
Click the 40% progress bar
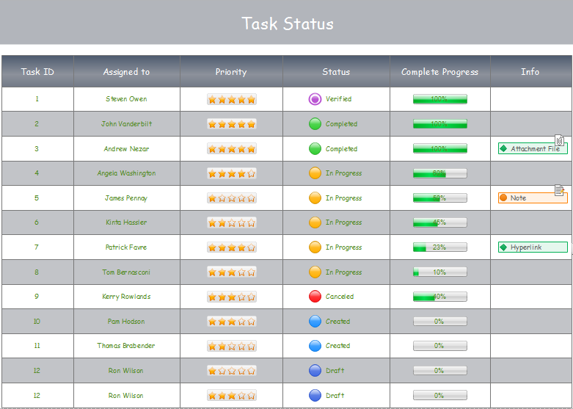click(x=440, y=297)
